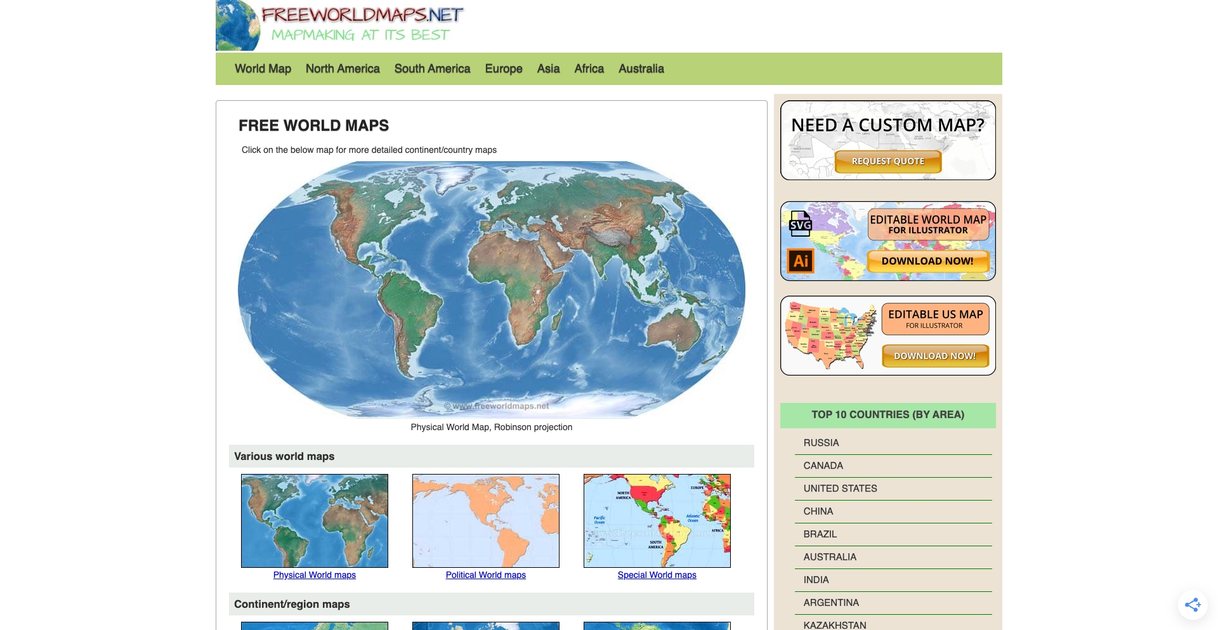Open the Political World maps link
This screenshot has height=630, width=1218.
tap(485, 575)
